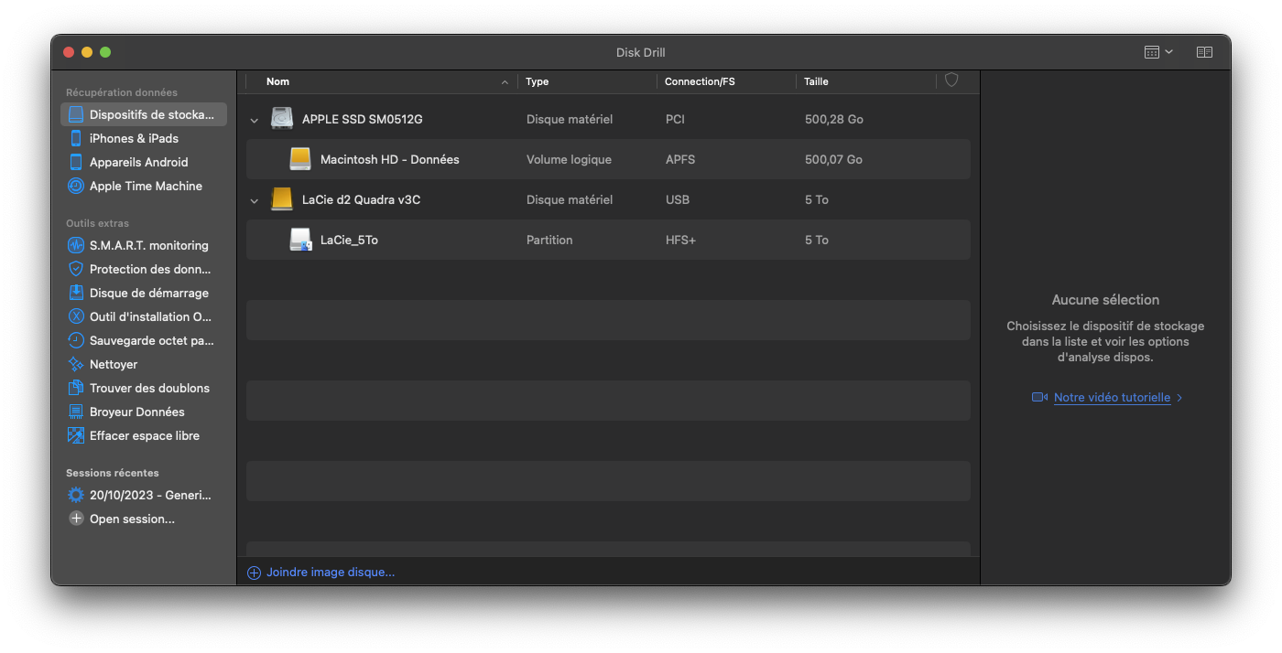Open the Notre vidéo tutorielle link
Image resolution: width=1282 pixels, height=653 pixels.
pyautogui.click(x=1112, y=398)
